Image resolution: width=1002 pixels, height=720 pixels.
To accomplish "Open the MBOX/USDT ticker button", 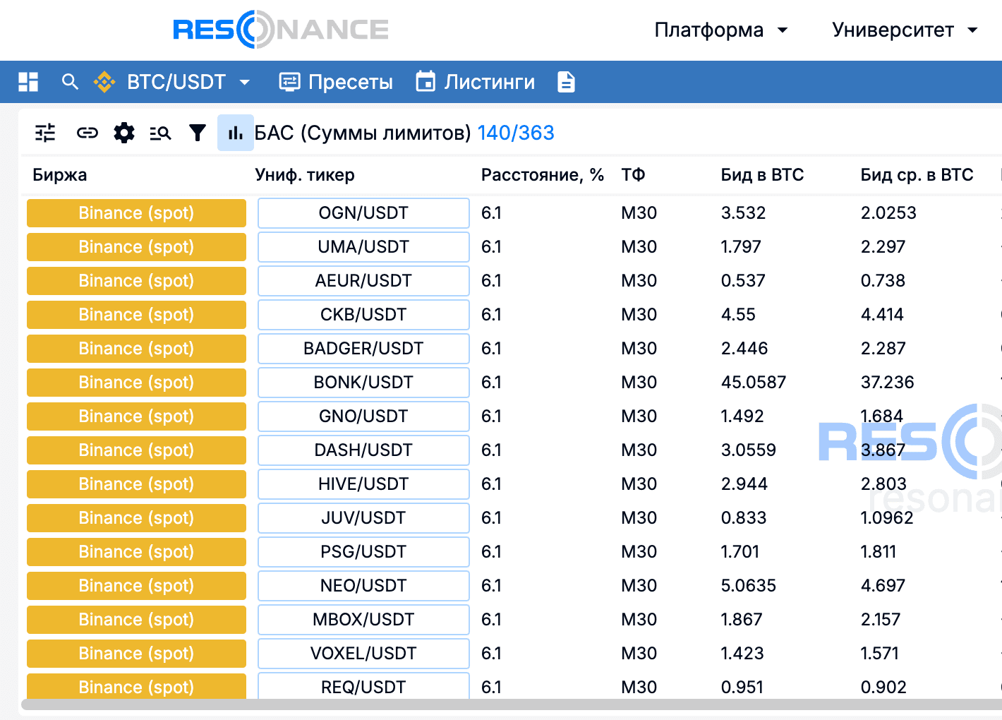I will 363,620.
